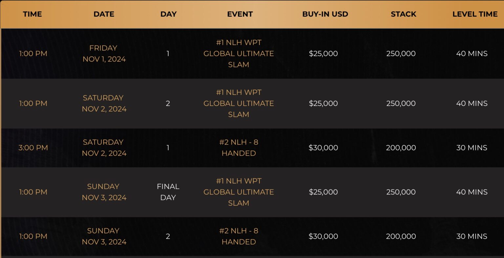Open #2 NLH 8 Handed event at 3:00 PM
The height and width of the screenshot is (258, 504).
click(239, 148)
